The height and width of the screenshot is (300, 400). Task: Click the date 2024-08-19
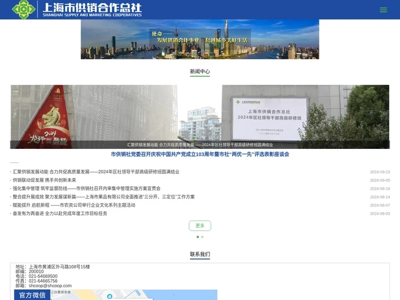380,189
